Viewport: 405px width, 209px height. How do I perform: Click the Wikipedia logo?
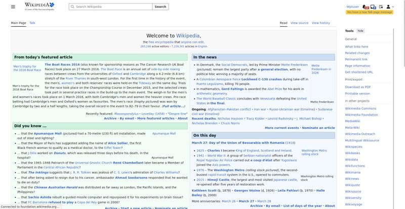tap(39, 7)
